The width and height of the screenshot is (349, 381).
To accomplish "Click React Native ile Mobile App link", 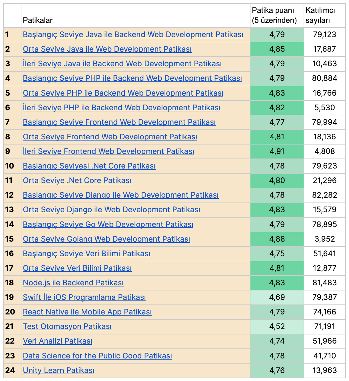I will (x=87, y=312).
